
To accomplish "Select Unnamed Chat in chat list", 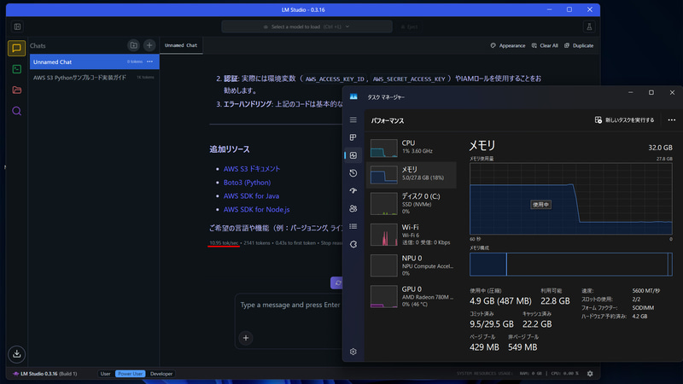I will (94, 61).
